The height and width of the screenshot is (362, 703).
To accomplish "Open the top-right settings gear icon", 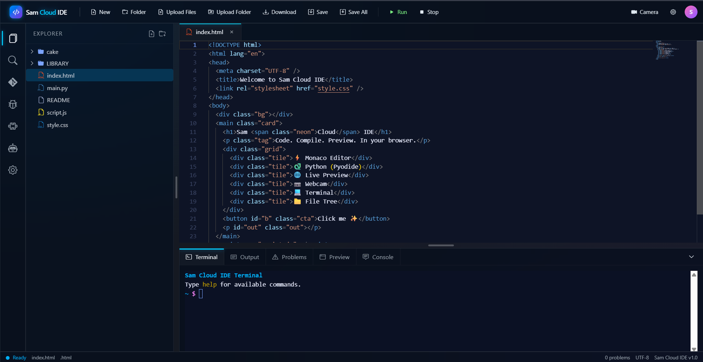I will pyautogui.click(x=673, y=12).
